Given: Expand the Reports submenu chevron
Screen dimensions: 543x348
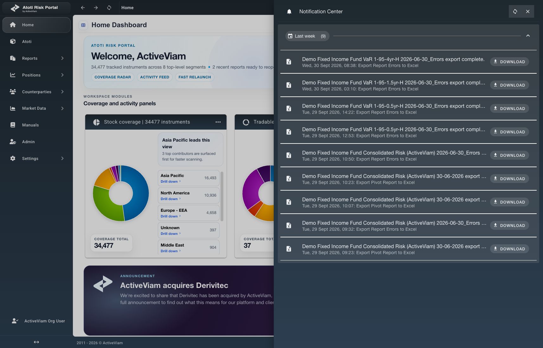Looking at the screenshot, I should [62, 58].
